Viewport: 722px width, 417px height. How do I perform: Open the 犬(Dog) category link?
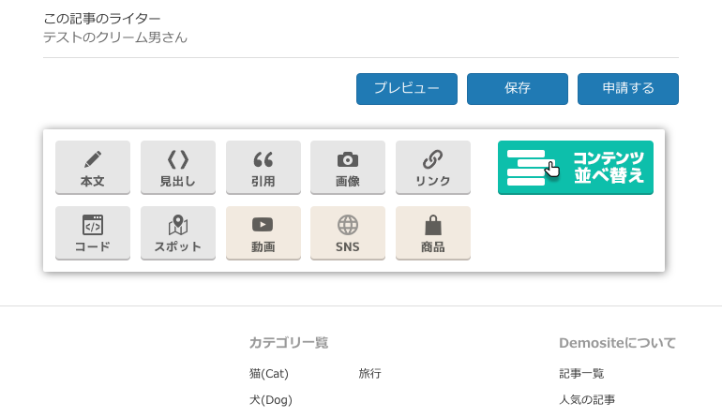[271, 399]
